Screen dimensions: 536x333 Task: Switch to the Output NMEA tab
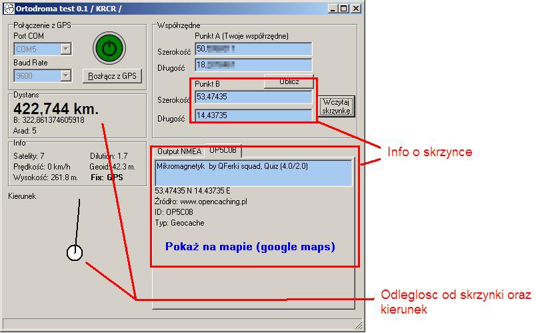(179, 151)
